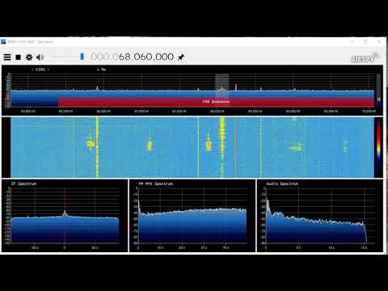
Task: Minimize the SDR# window
Action: [352, 42]
